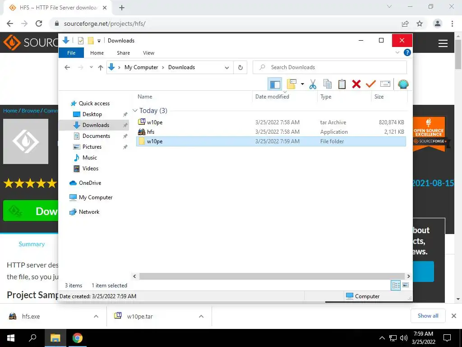Open w10pe.tar download options arrow
Viewport: 462px width, 347px height.
click(x=201, y=316)
